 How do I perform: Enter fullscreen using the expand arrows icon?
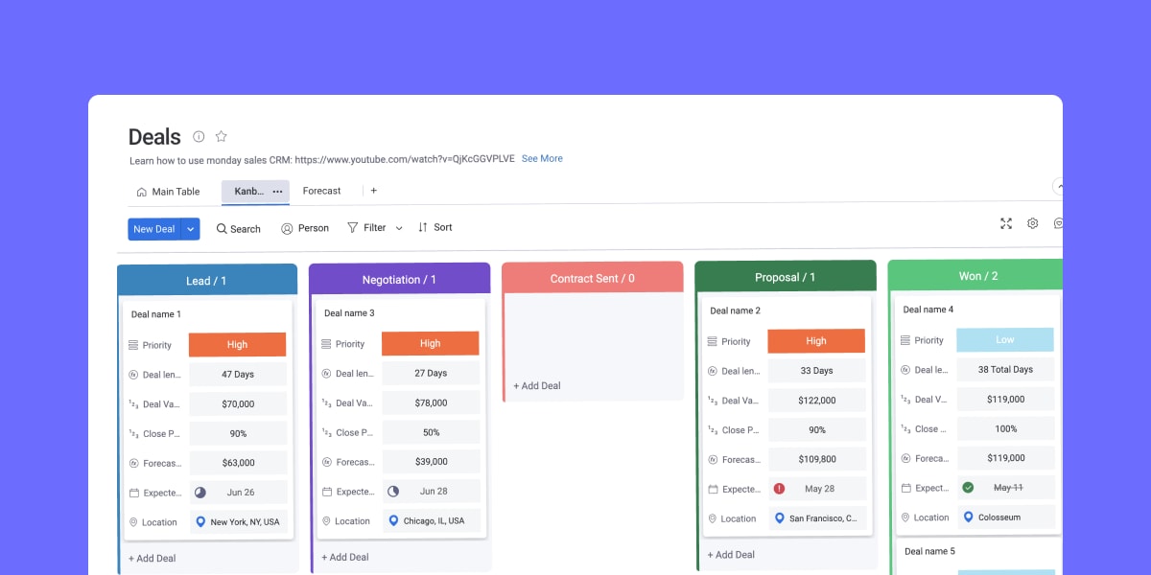tap(1005, 223)
